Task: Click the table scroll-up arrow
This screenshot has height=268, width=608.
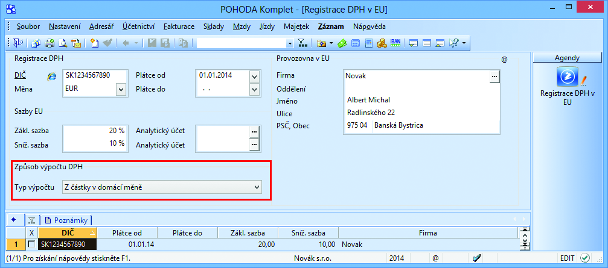Action: point(525,235)
